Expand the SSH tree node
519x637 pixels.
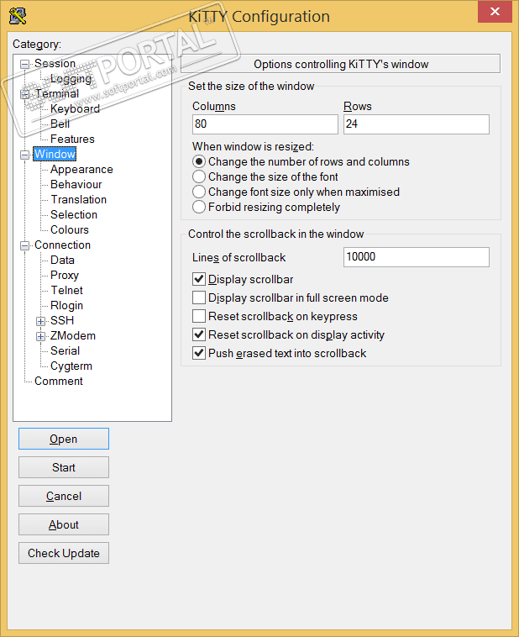click(40, 321)
